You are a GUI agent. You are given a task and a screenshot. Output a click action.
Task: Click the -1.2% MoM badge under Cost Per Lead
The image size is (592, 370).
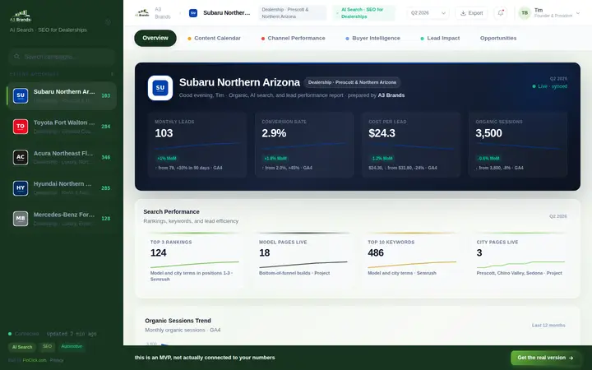point(382,158)
